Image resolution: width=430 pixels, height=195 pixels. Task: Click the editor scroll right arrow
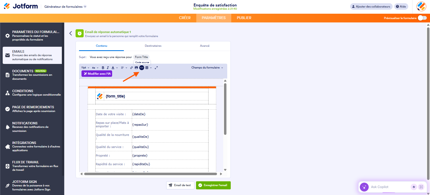[221, 174]
